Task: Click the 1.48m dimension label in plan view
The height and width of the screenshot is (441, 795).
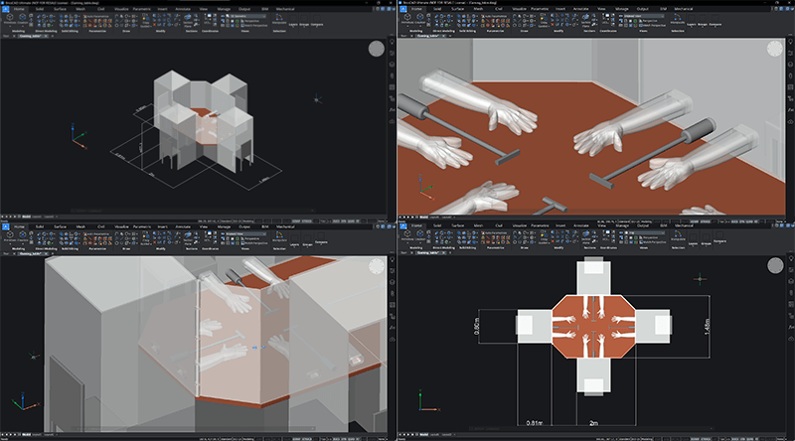Action: coord(708,327)
